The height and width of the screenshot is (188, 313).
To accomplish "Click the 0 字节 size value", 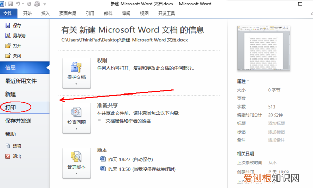I will pyautogui.click(x=274, y=90).
